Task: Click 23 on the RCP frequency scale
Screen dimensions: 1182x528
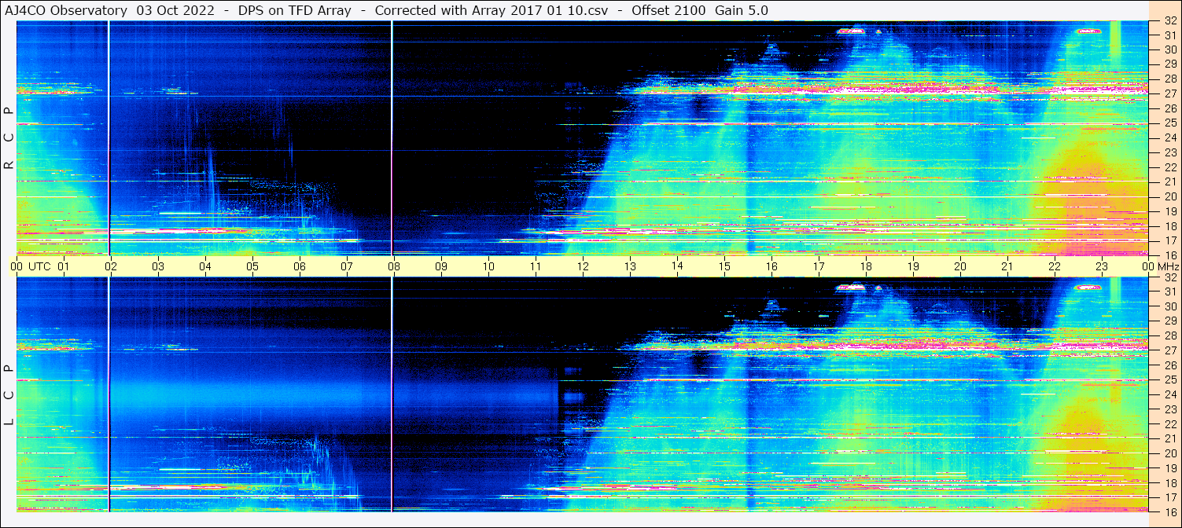Action: (x=1169, y=152)
